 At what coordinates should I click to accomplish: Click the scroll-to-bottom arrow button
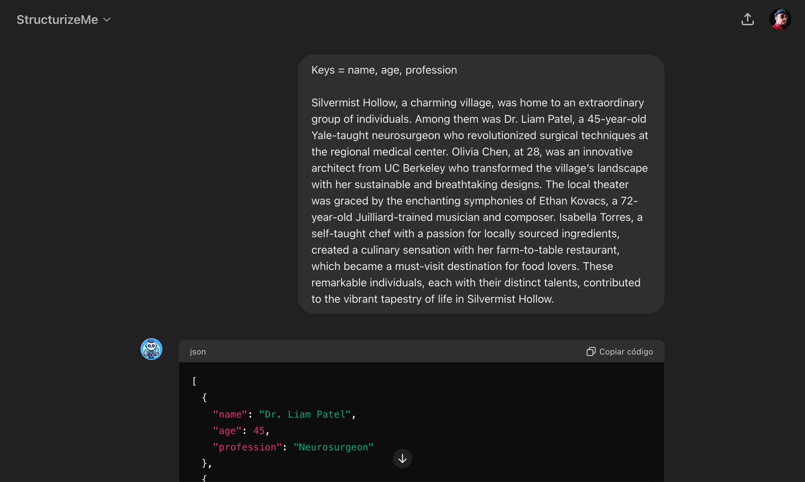pyautogui.click(x=402, y=458)
